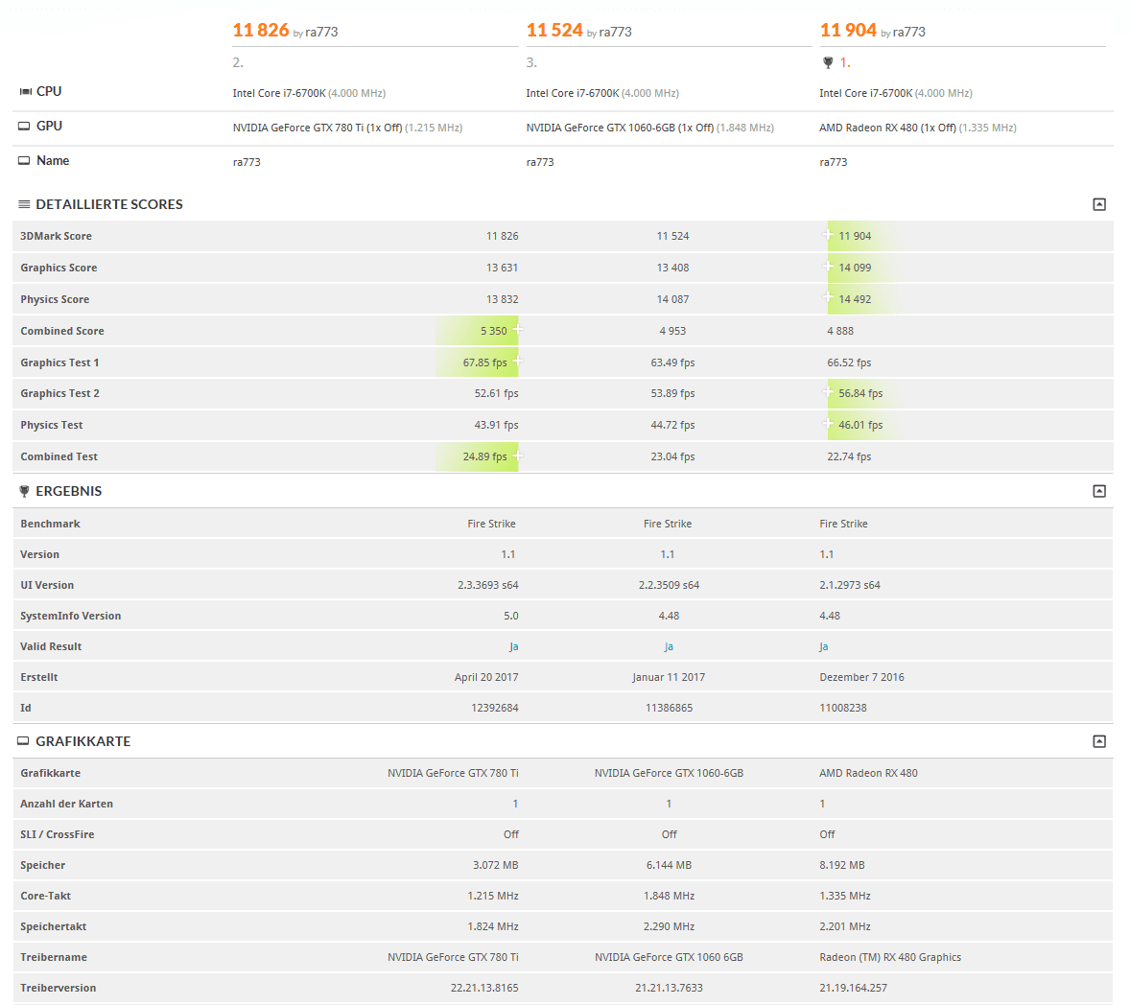Click highlighted 3DMark Score 11 904
1130x1005 pixels.
[855, 236]
